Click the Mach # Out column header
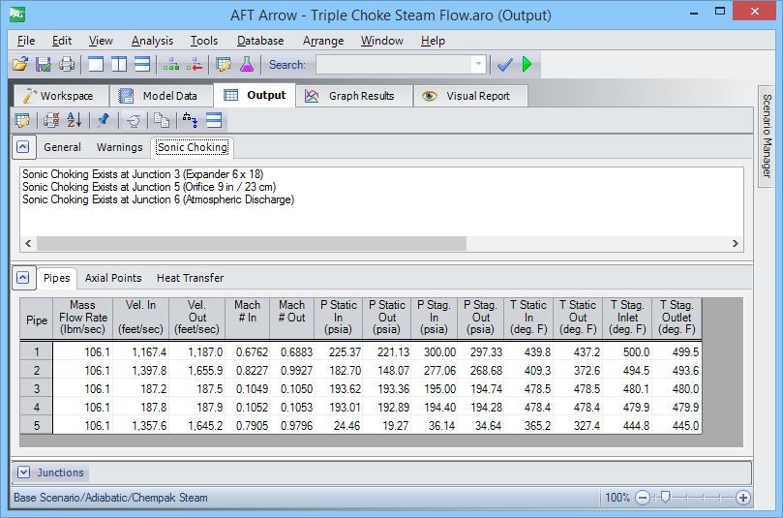This screenshot has height=518, width=783. 292,318
